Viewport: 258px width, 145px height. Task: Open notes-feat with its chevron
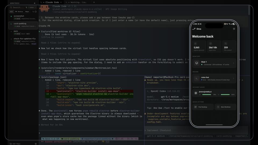click(x=234, y=79)
